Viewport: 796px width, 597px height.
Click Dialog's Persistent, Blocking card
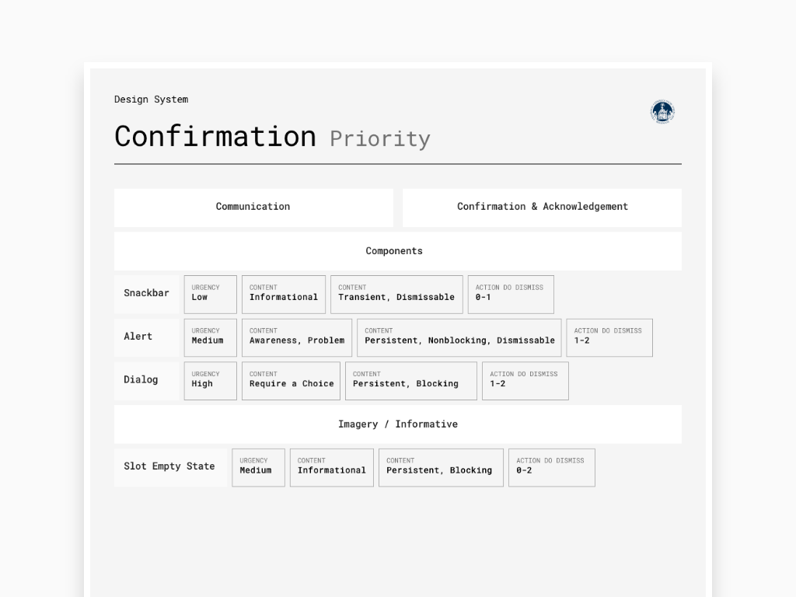click(410, 381)
